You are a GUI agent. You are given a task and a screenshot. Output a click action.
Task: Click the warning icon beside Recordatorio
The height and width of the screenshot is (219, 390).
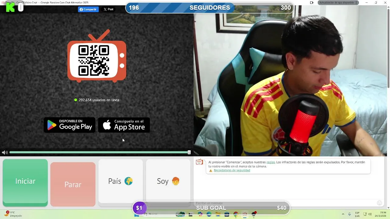coord(211,171)
